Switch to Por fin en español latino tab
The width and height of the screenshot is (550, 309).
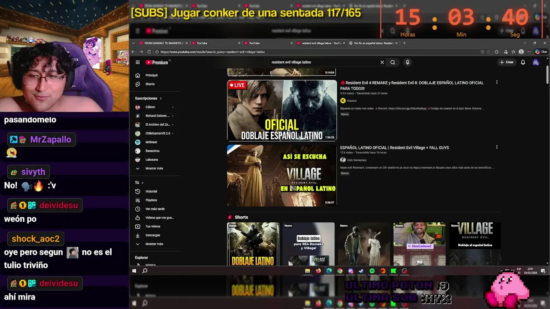[x=373, y=43]
